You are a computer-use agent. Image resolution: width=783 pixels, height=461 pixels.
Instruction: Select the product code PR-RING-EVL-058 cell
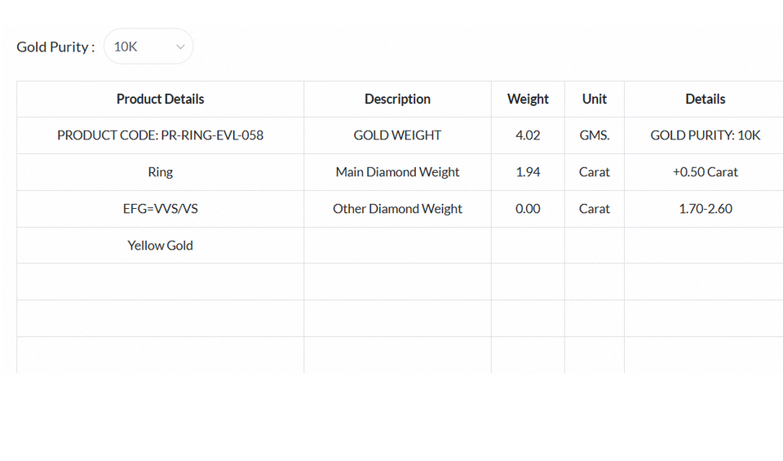tap(160, 135)
